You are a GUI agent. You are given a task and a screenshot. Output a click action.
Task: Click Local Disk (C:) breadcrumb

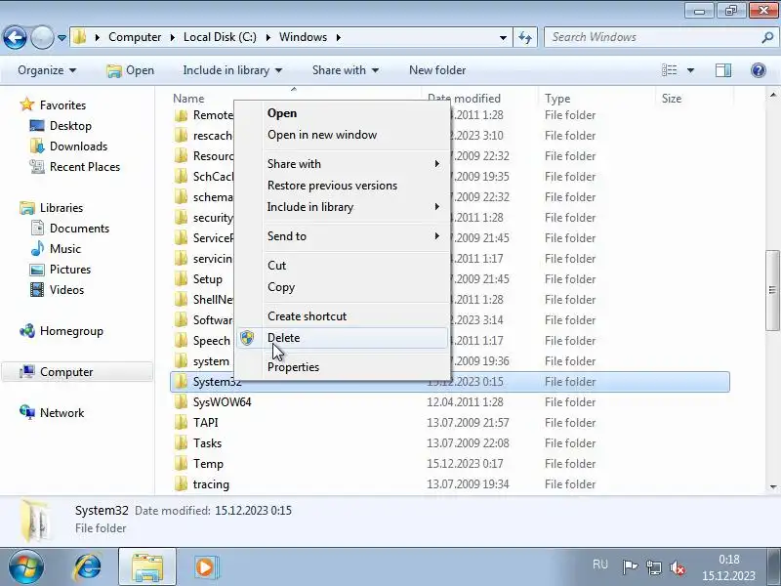point(220,37)
